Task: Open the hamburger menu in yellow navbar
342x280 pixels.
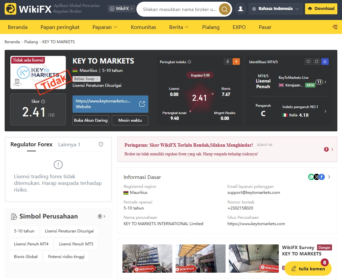Action: (x=335, y=27)
